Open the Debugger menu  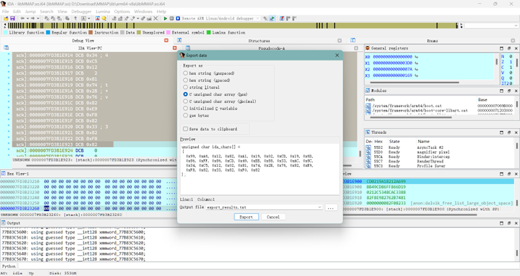[81, 11]
